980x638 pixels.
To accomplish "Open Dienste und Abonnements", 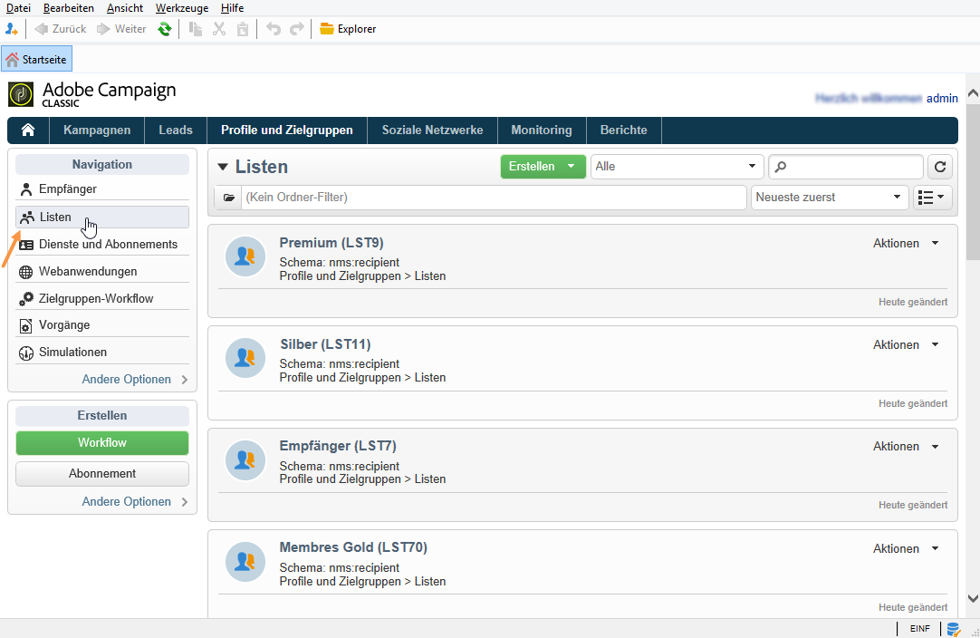I will point(102,245).
